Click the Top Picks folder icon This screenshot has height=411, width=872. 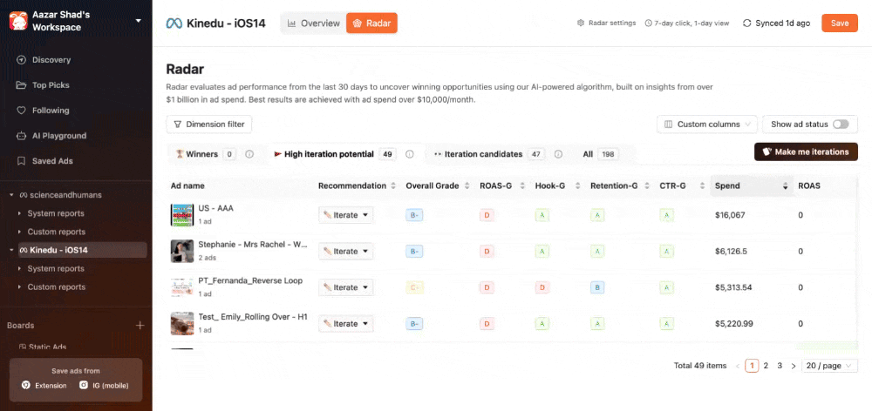click(21, 85)
